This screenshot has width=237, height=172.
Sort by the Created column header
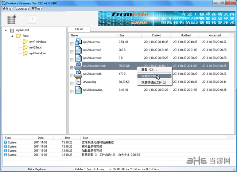point(156,35)
